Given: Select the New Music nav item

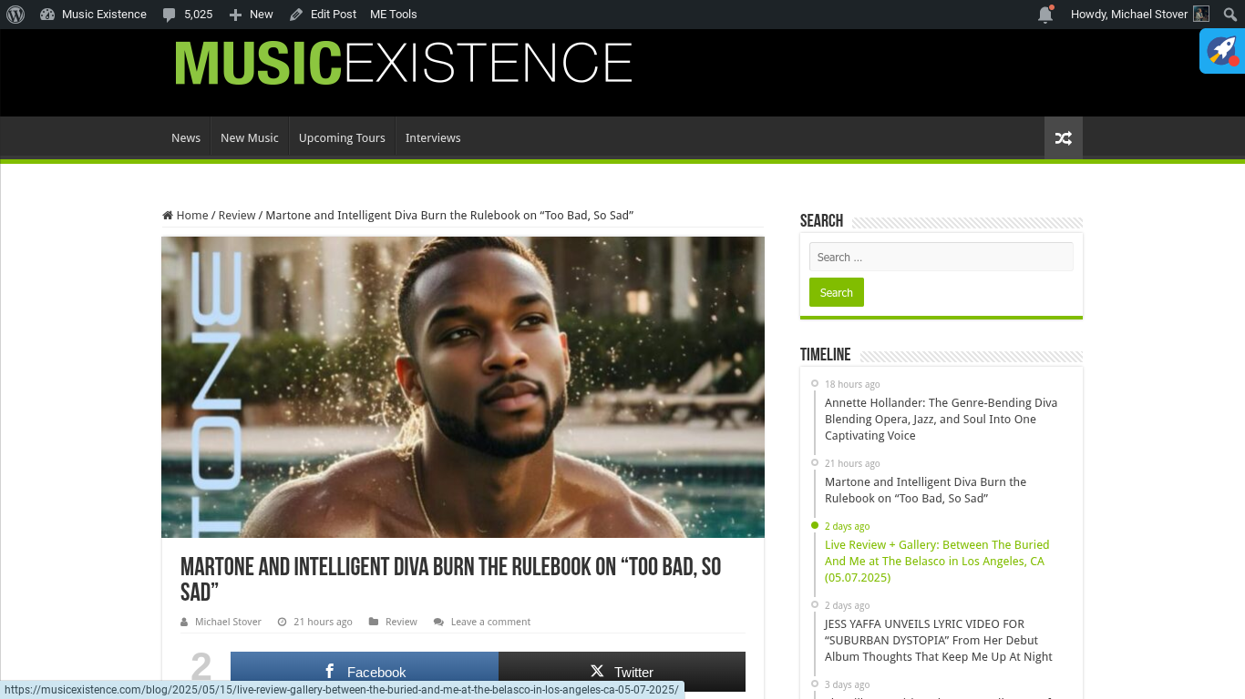Looking at the screenshot, I should [x=250, y=138].
